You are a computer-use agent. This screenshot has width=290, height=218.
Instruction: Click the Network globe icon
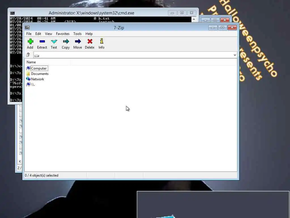pyautogui.click(x=28, y=79)
